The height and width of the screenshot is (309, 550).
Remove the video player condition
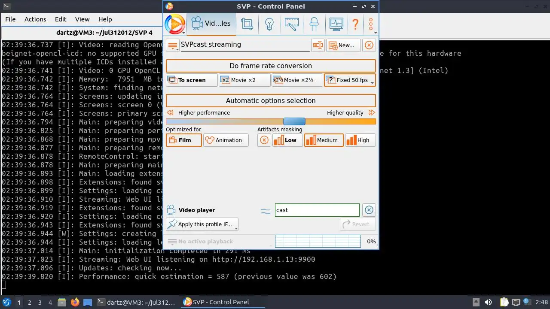click(369, 210)
